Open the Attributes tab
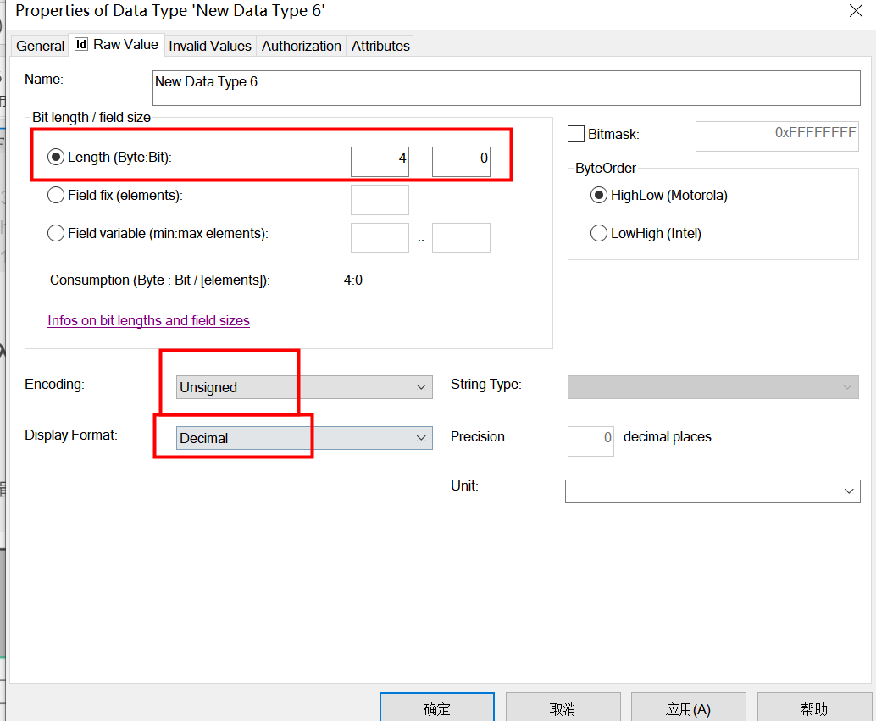The image size is (876, 721). [x=380, y=46]
